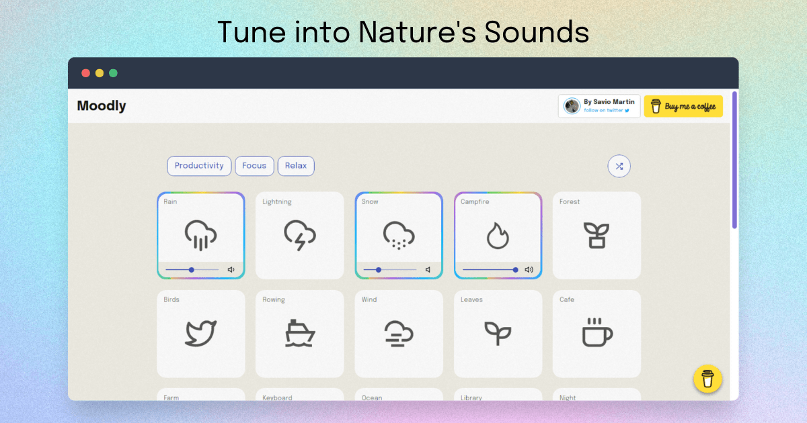Viewport: 807px width, 423px height.
Task: Click the Birds sound icon
Action: 200,334
